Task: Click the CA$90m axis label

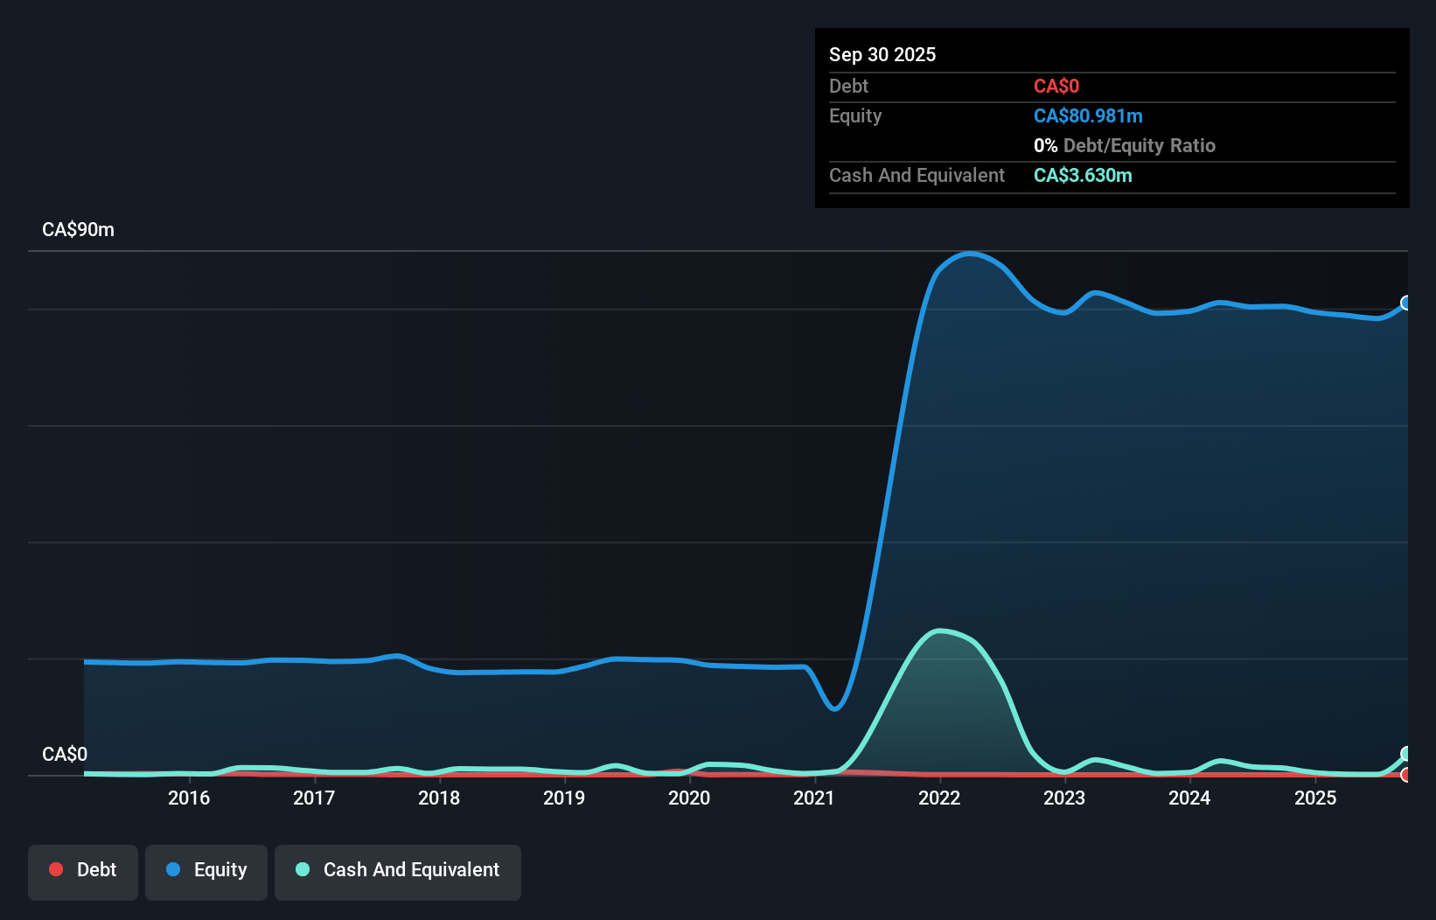Action: [x=78, y=229]
